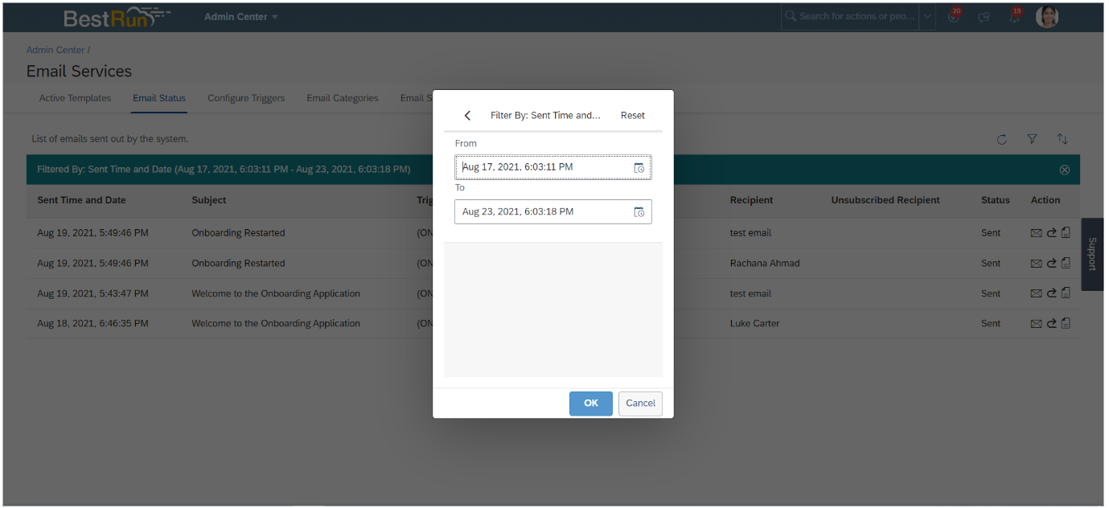Select the Aug 19, 2021, 5:43:47 PM cell

[92, 293]
